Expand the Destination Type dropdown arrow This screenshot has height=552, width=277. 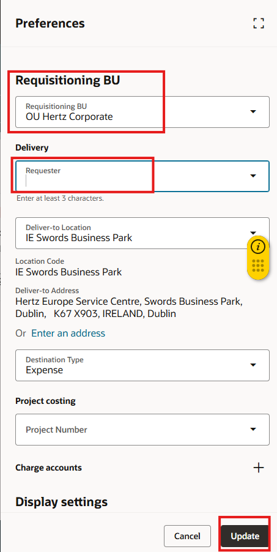(x=253, y=365)
